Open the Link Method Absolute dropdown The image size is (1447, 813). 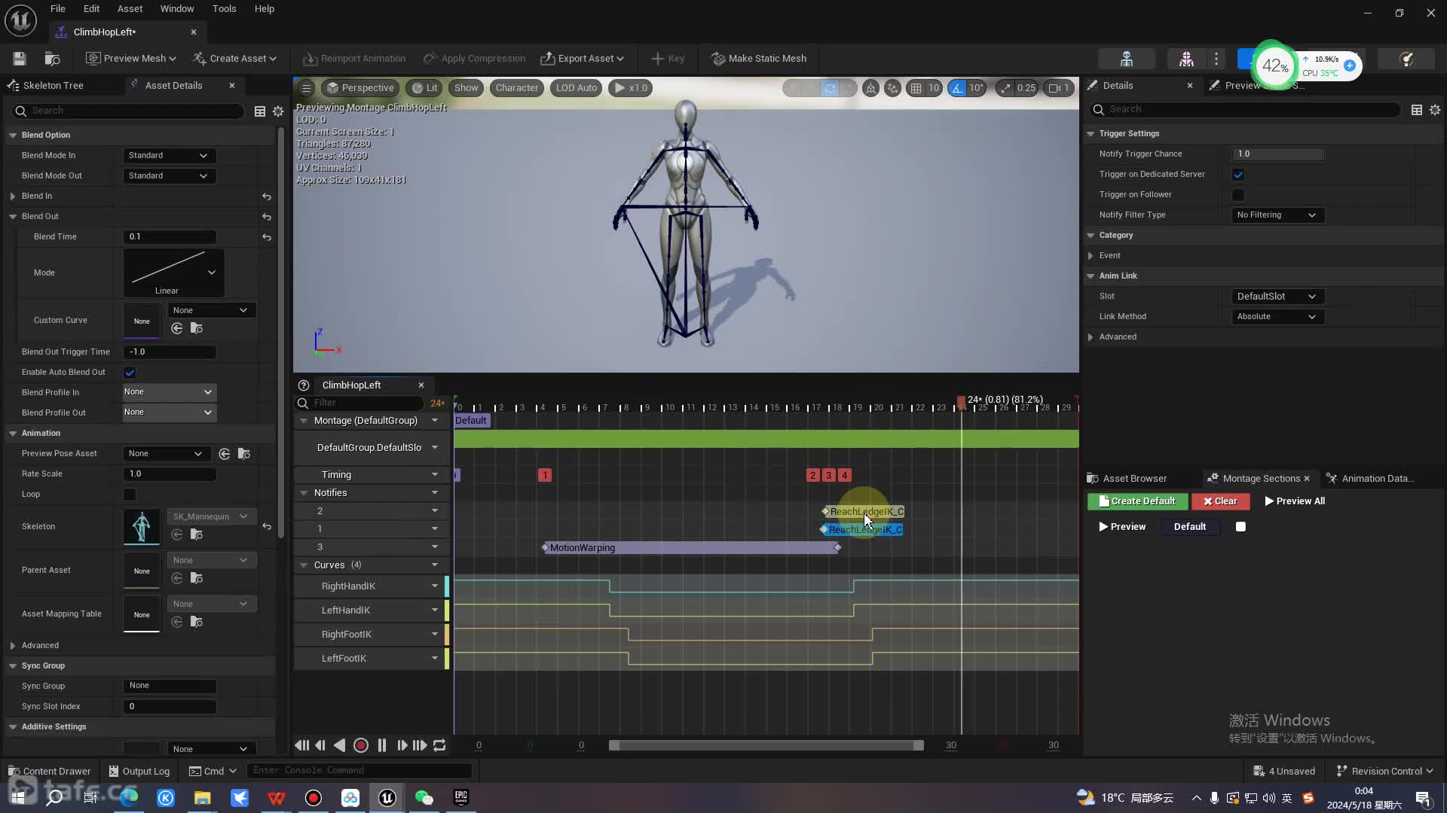(x=1277, y=317)
